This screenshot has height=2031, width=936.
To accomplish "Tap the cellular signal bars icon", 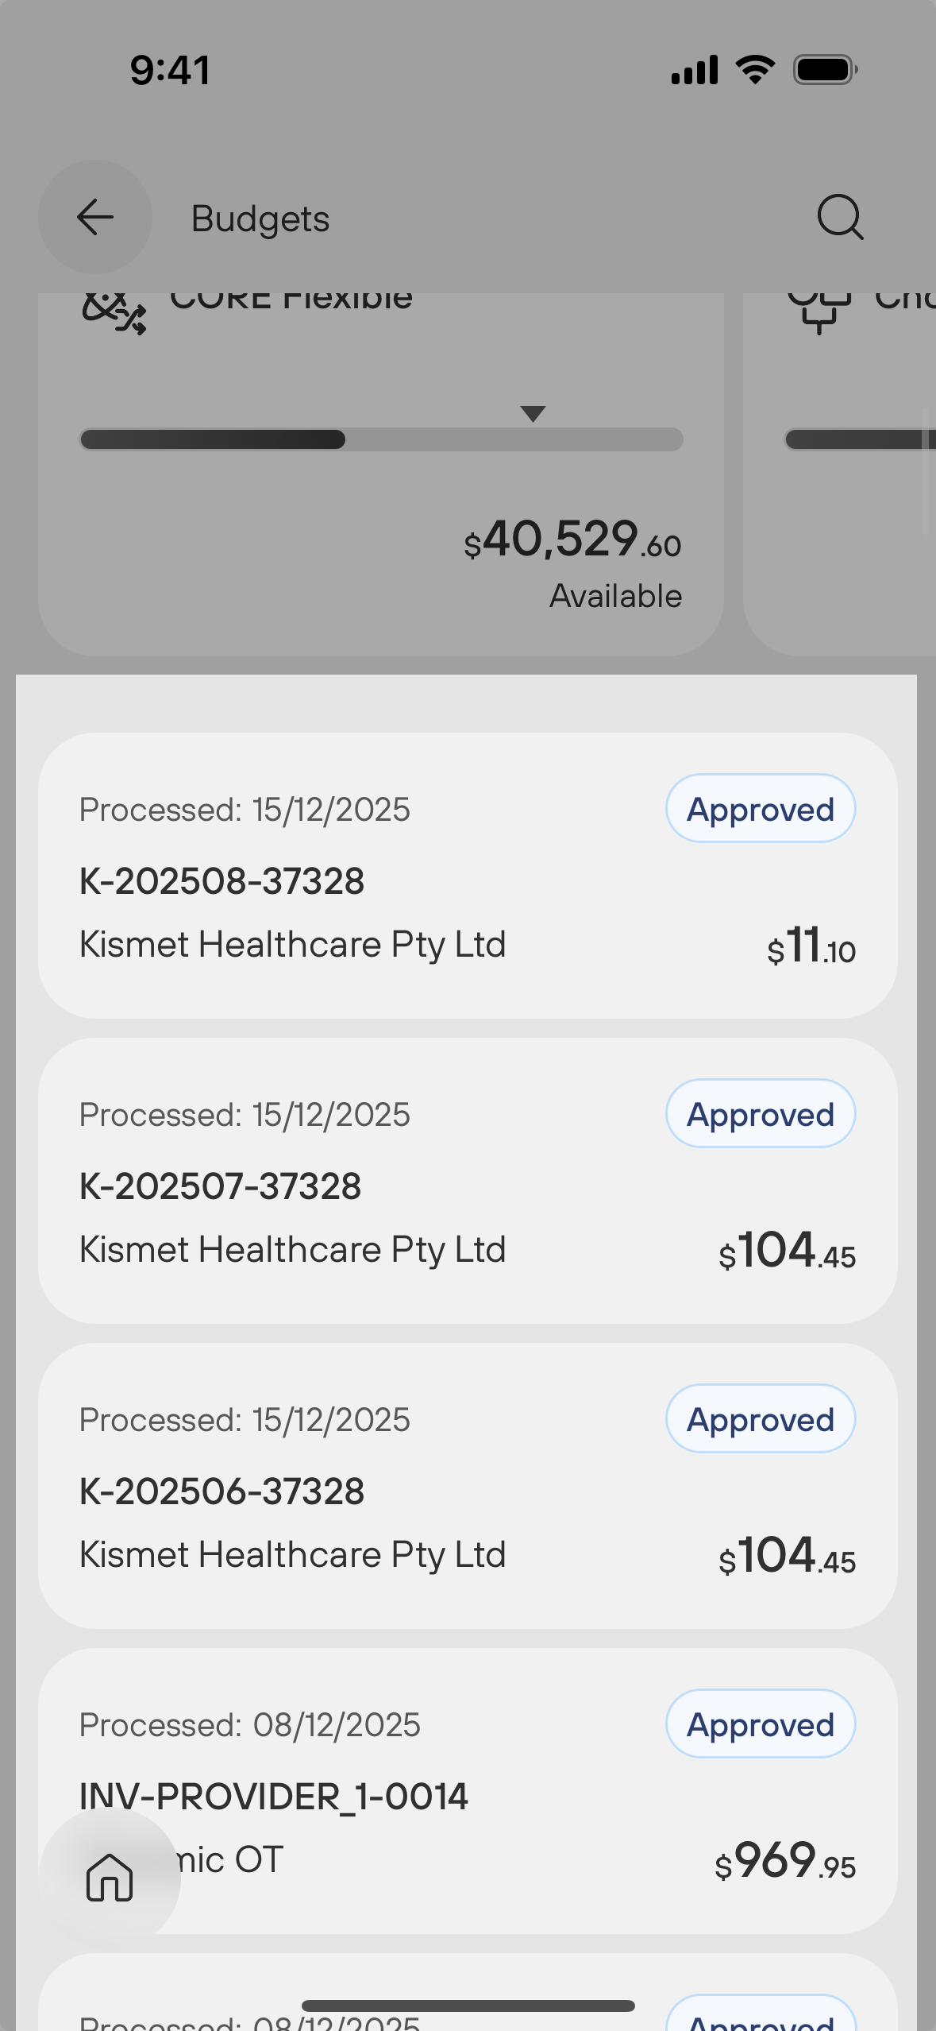I will 695,70.
